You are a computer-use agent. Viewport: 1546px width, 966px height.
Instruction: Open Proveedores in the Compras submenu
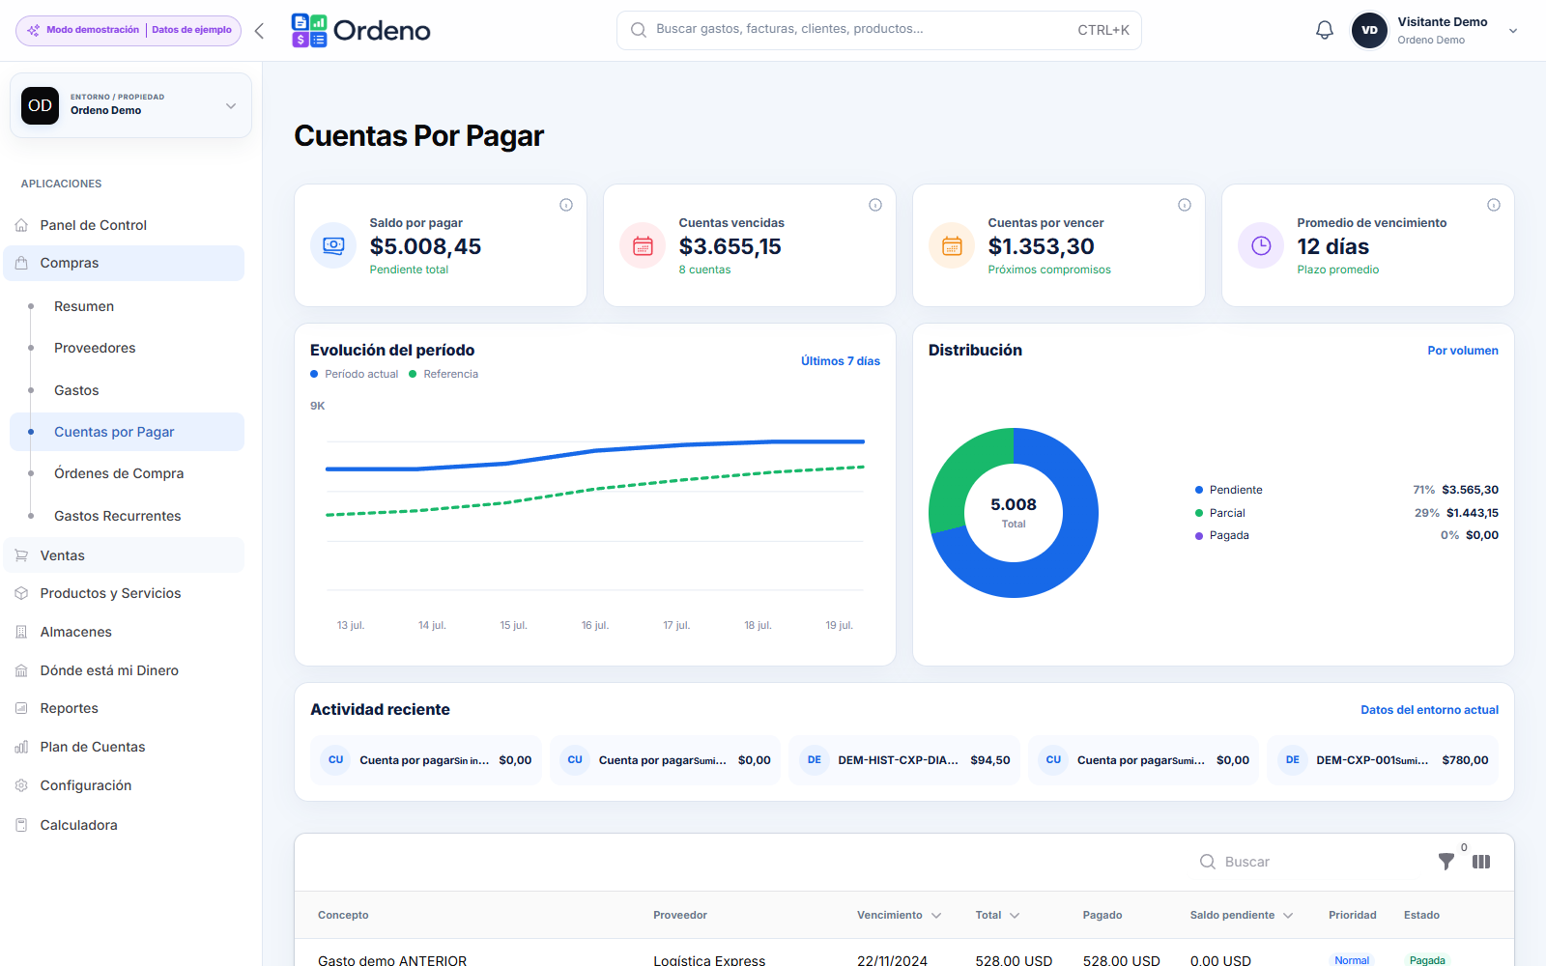click(95, 348)
